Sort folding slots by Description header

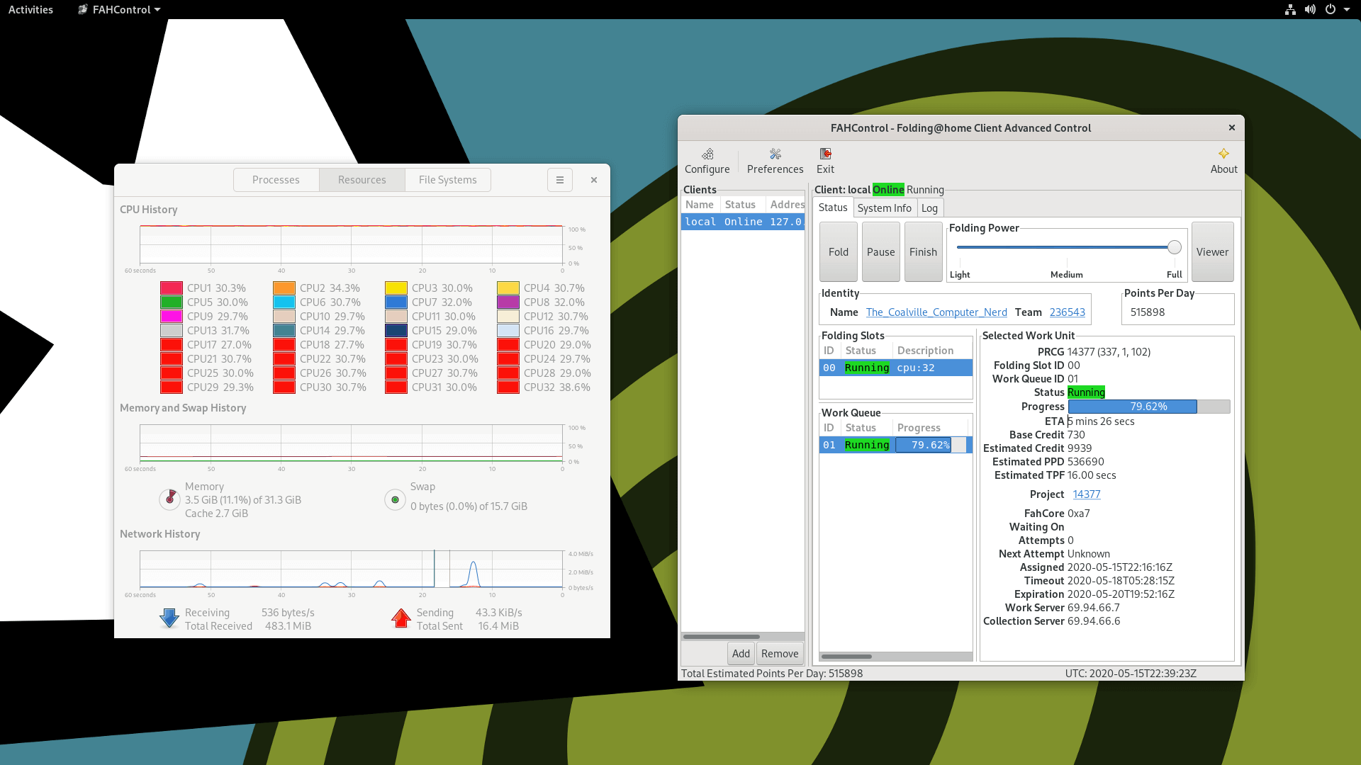point(931,351)
